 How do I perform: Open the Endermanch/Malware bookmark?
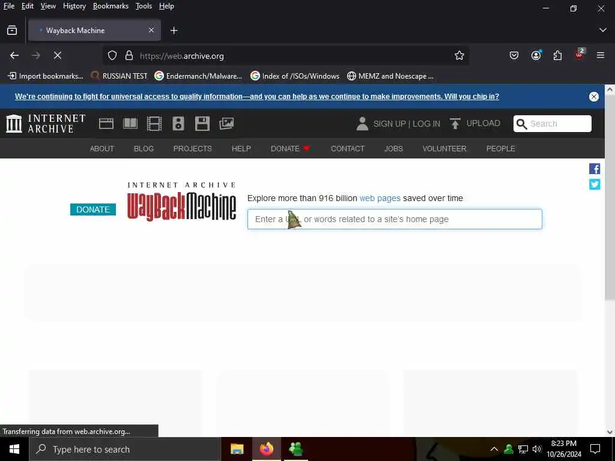coord(198,76)
